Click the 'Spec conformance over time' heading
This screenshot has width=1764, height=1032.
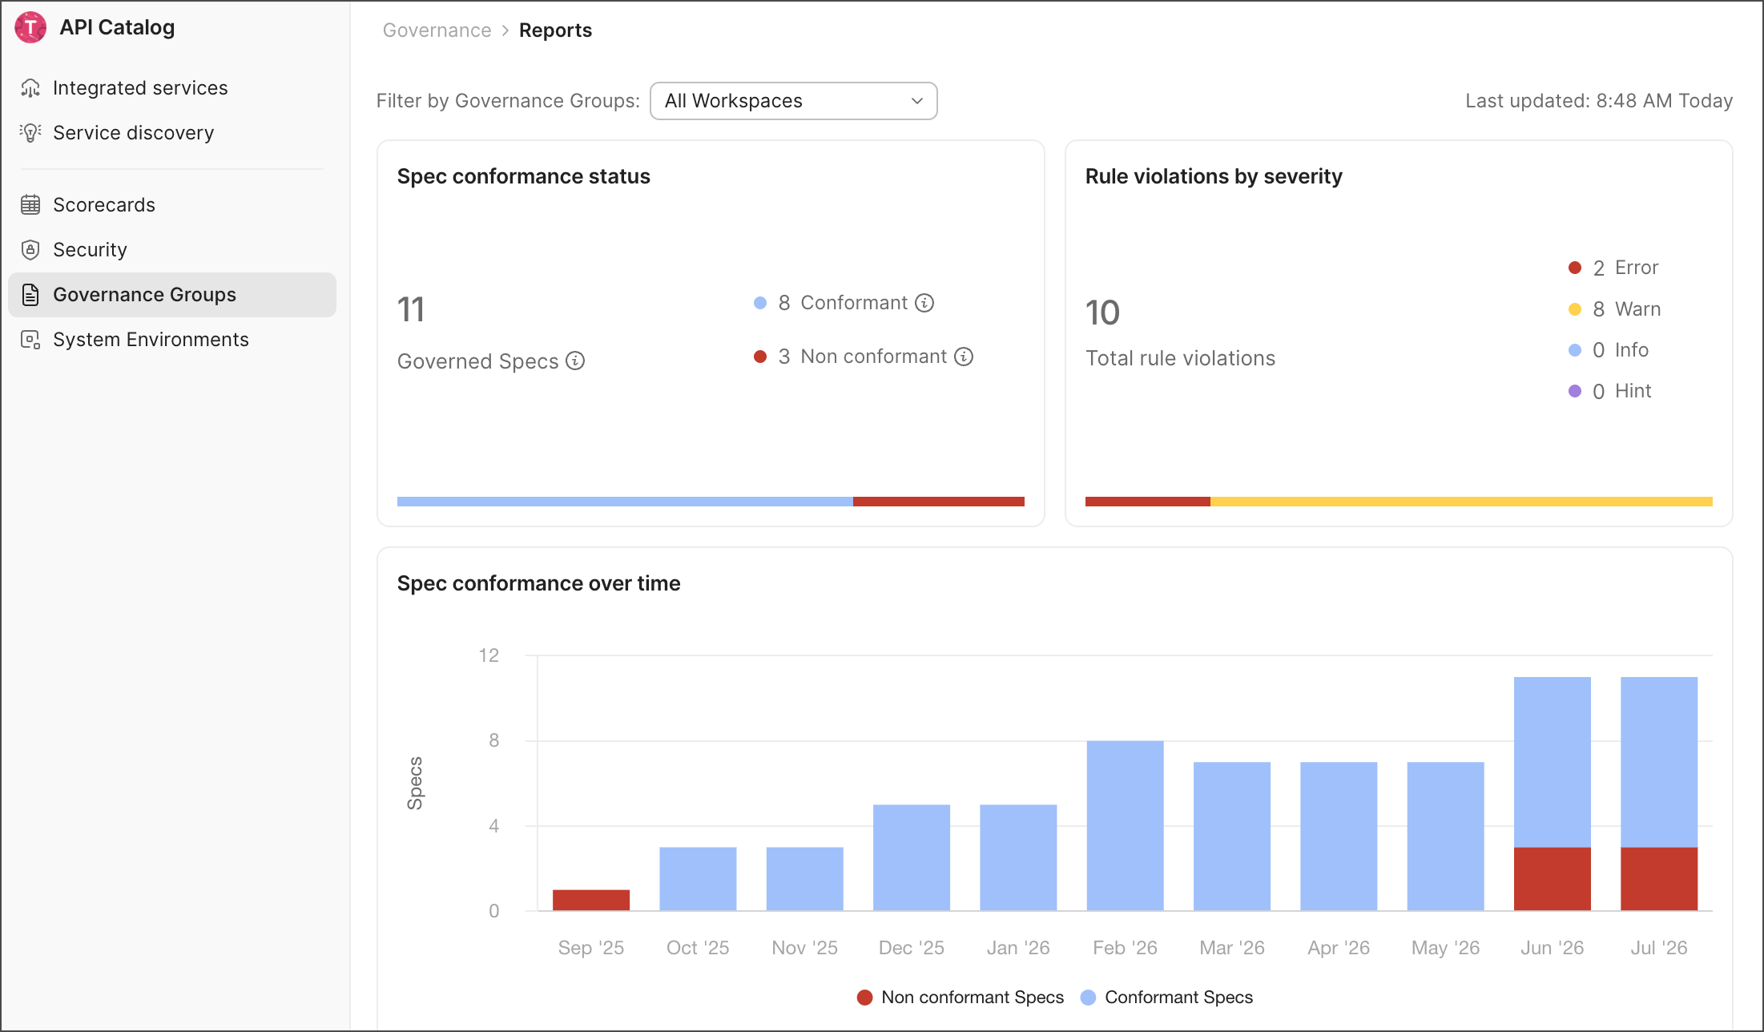[x=539, y=583]
